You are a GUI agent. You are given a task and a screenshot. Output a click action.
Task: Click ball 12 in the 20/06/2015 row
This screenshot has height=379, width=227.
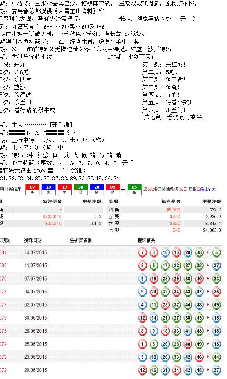pyautogui.click(x=142, y=370)
